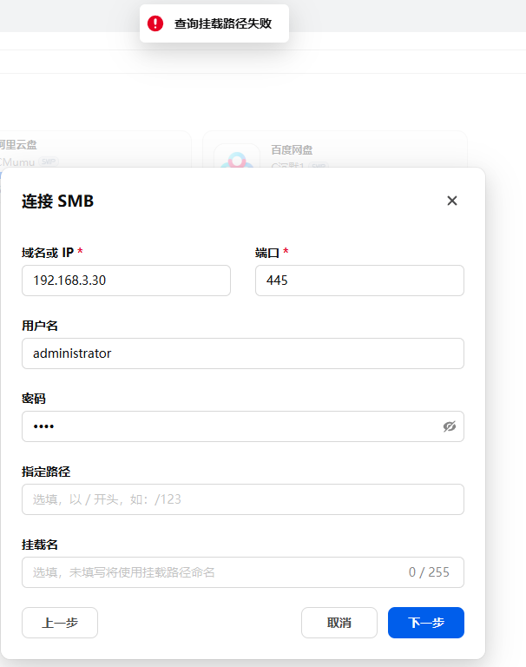Click the 0 / 255 character counter
This screenshot has height=667, width=526.
429,572
